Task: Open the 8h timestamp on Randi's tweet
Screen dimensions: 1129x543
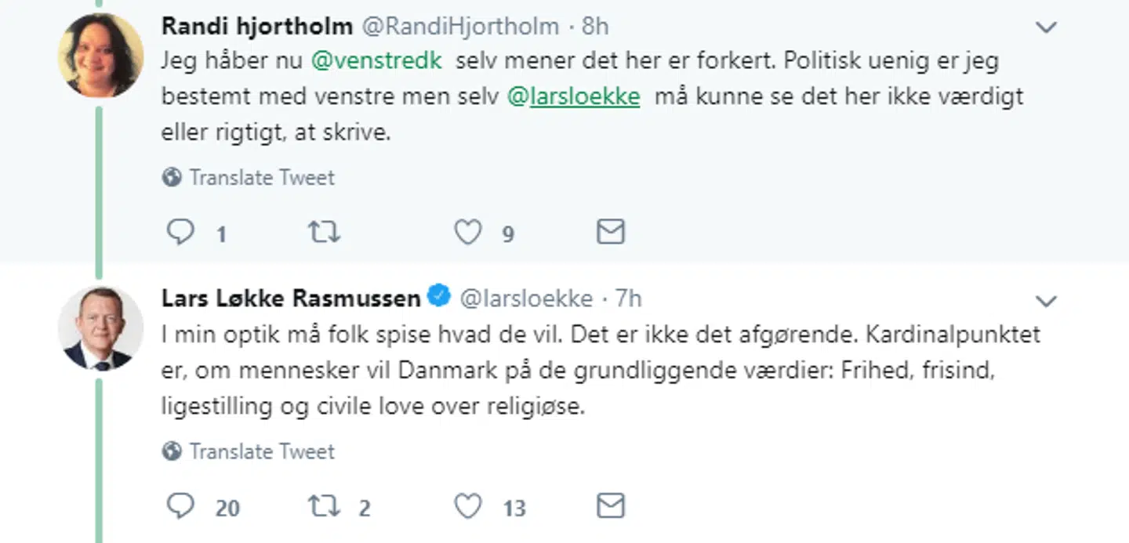Action: (597, 26)
